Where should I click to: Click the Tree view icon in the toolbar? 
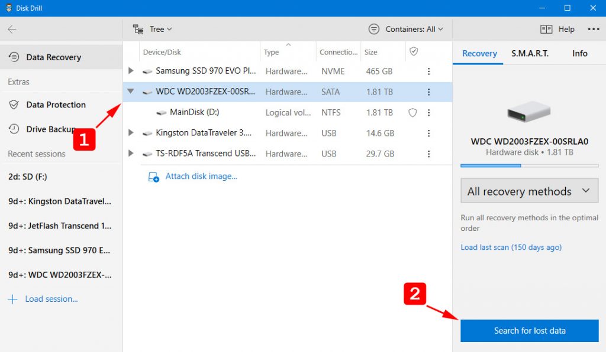[138, 28]
